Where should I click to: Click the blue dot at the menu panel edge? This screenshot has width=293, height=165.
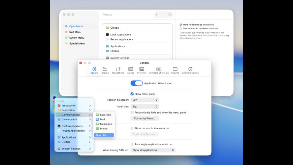54,98
